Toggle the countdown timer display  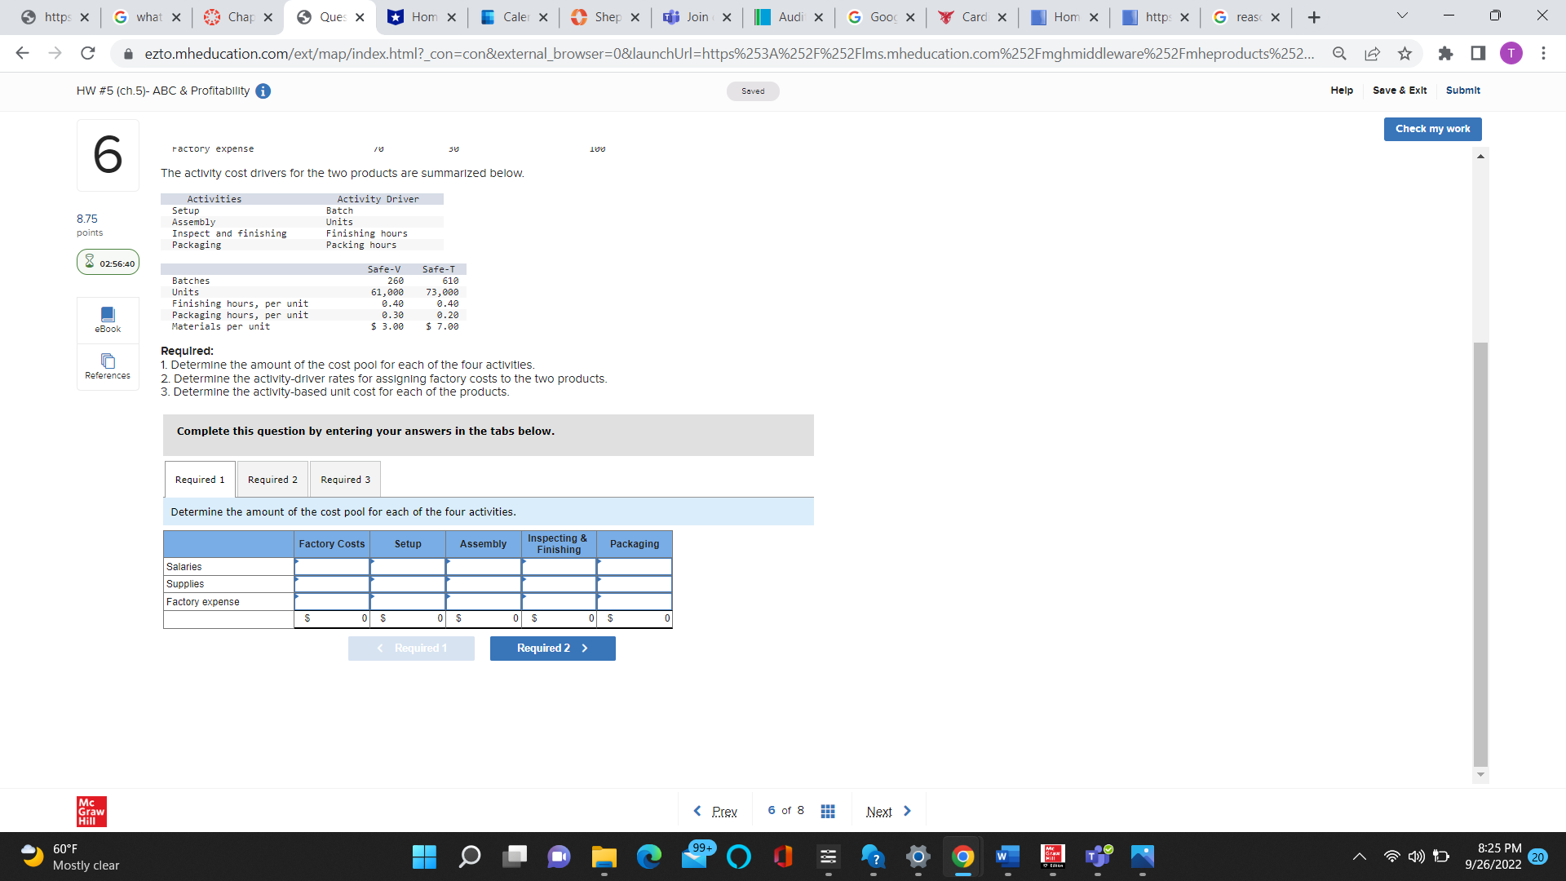(108, 263)
